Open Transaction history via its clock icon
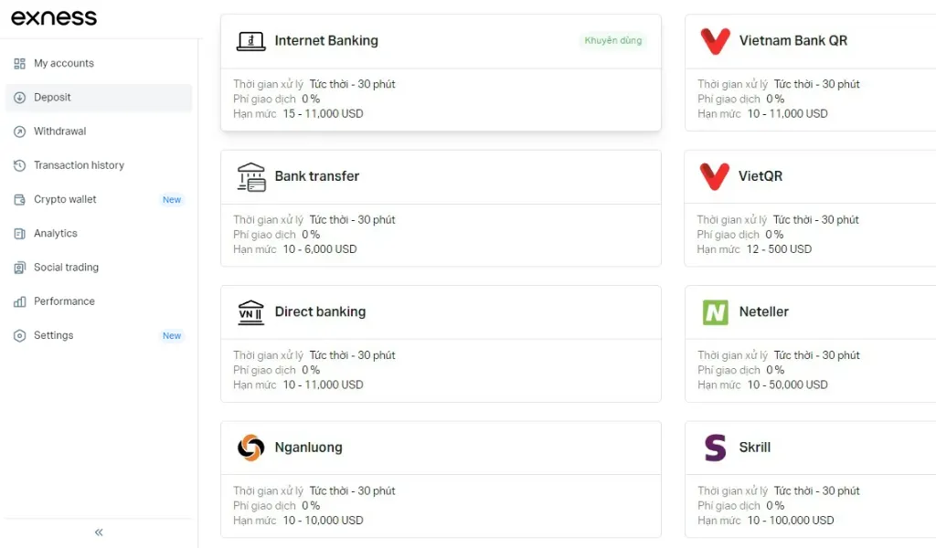This screenshot has height=548, width=936. point(20,165)
